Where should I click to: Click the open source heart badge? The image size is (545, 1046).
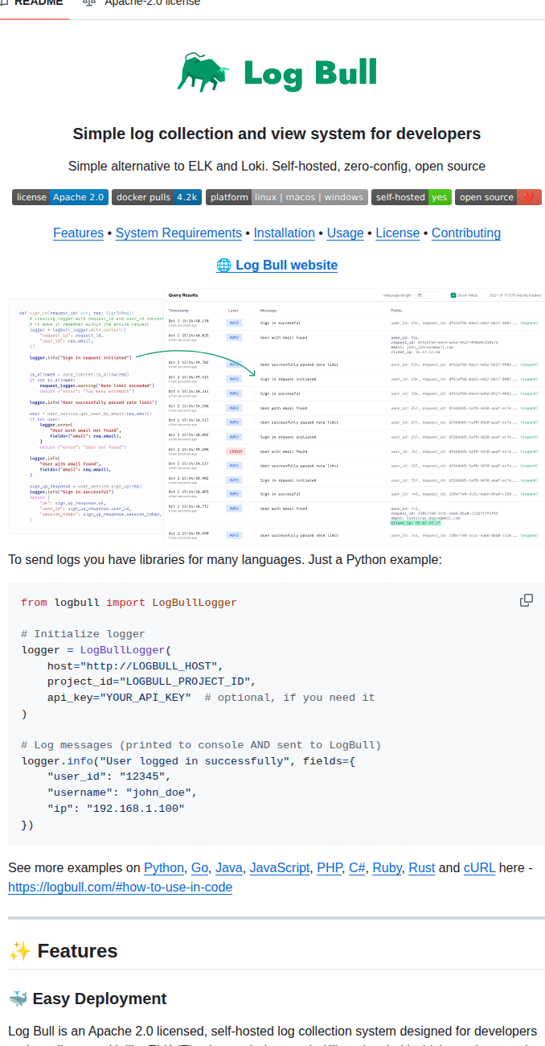point(498,197)
